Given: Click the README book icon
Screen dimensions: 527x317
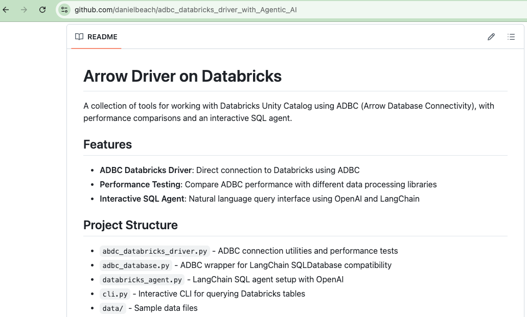Looking at the screenshot, I should tap(79, 37).
